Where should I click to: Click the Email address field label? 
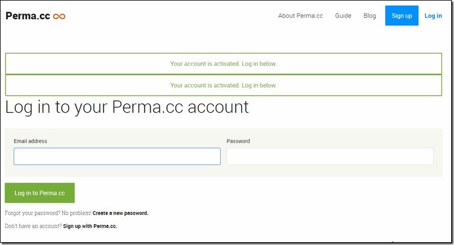pyautogui.click(x=30, y=141)
